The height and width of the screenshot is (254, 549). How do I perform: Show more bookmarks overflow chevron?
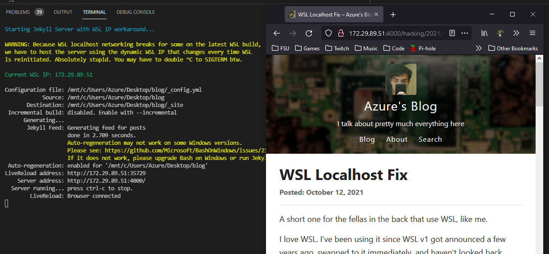(478, 48)
